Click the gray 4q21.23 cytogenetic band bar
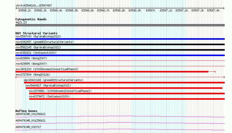This screenshot has width=232, height=133. (x=120, y=25)
